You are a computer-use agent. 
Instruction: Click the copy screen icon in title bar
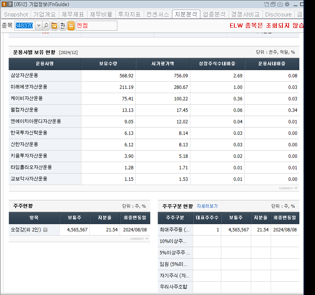273,4
